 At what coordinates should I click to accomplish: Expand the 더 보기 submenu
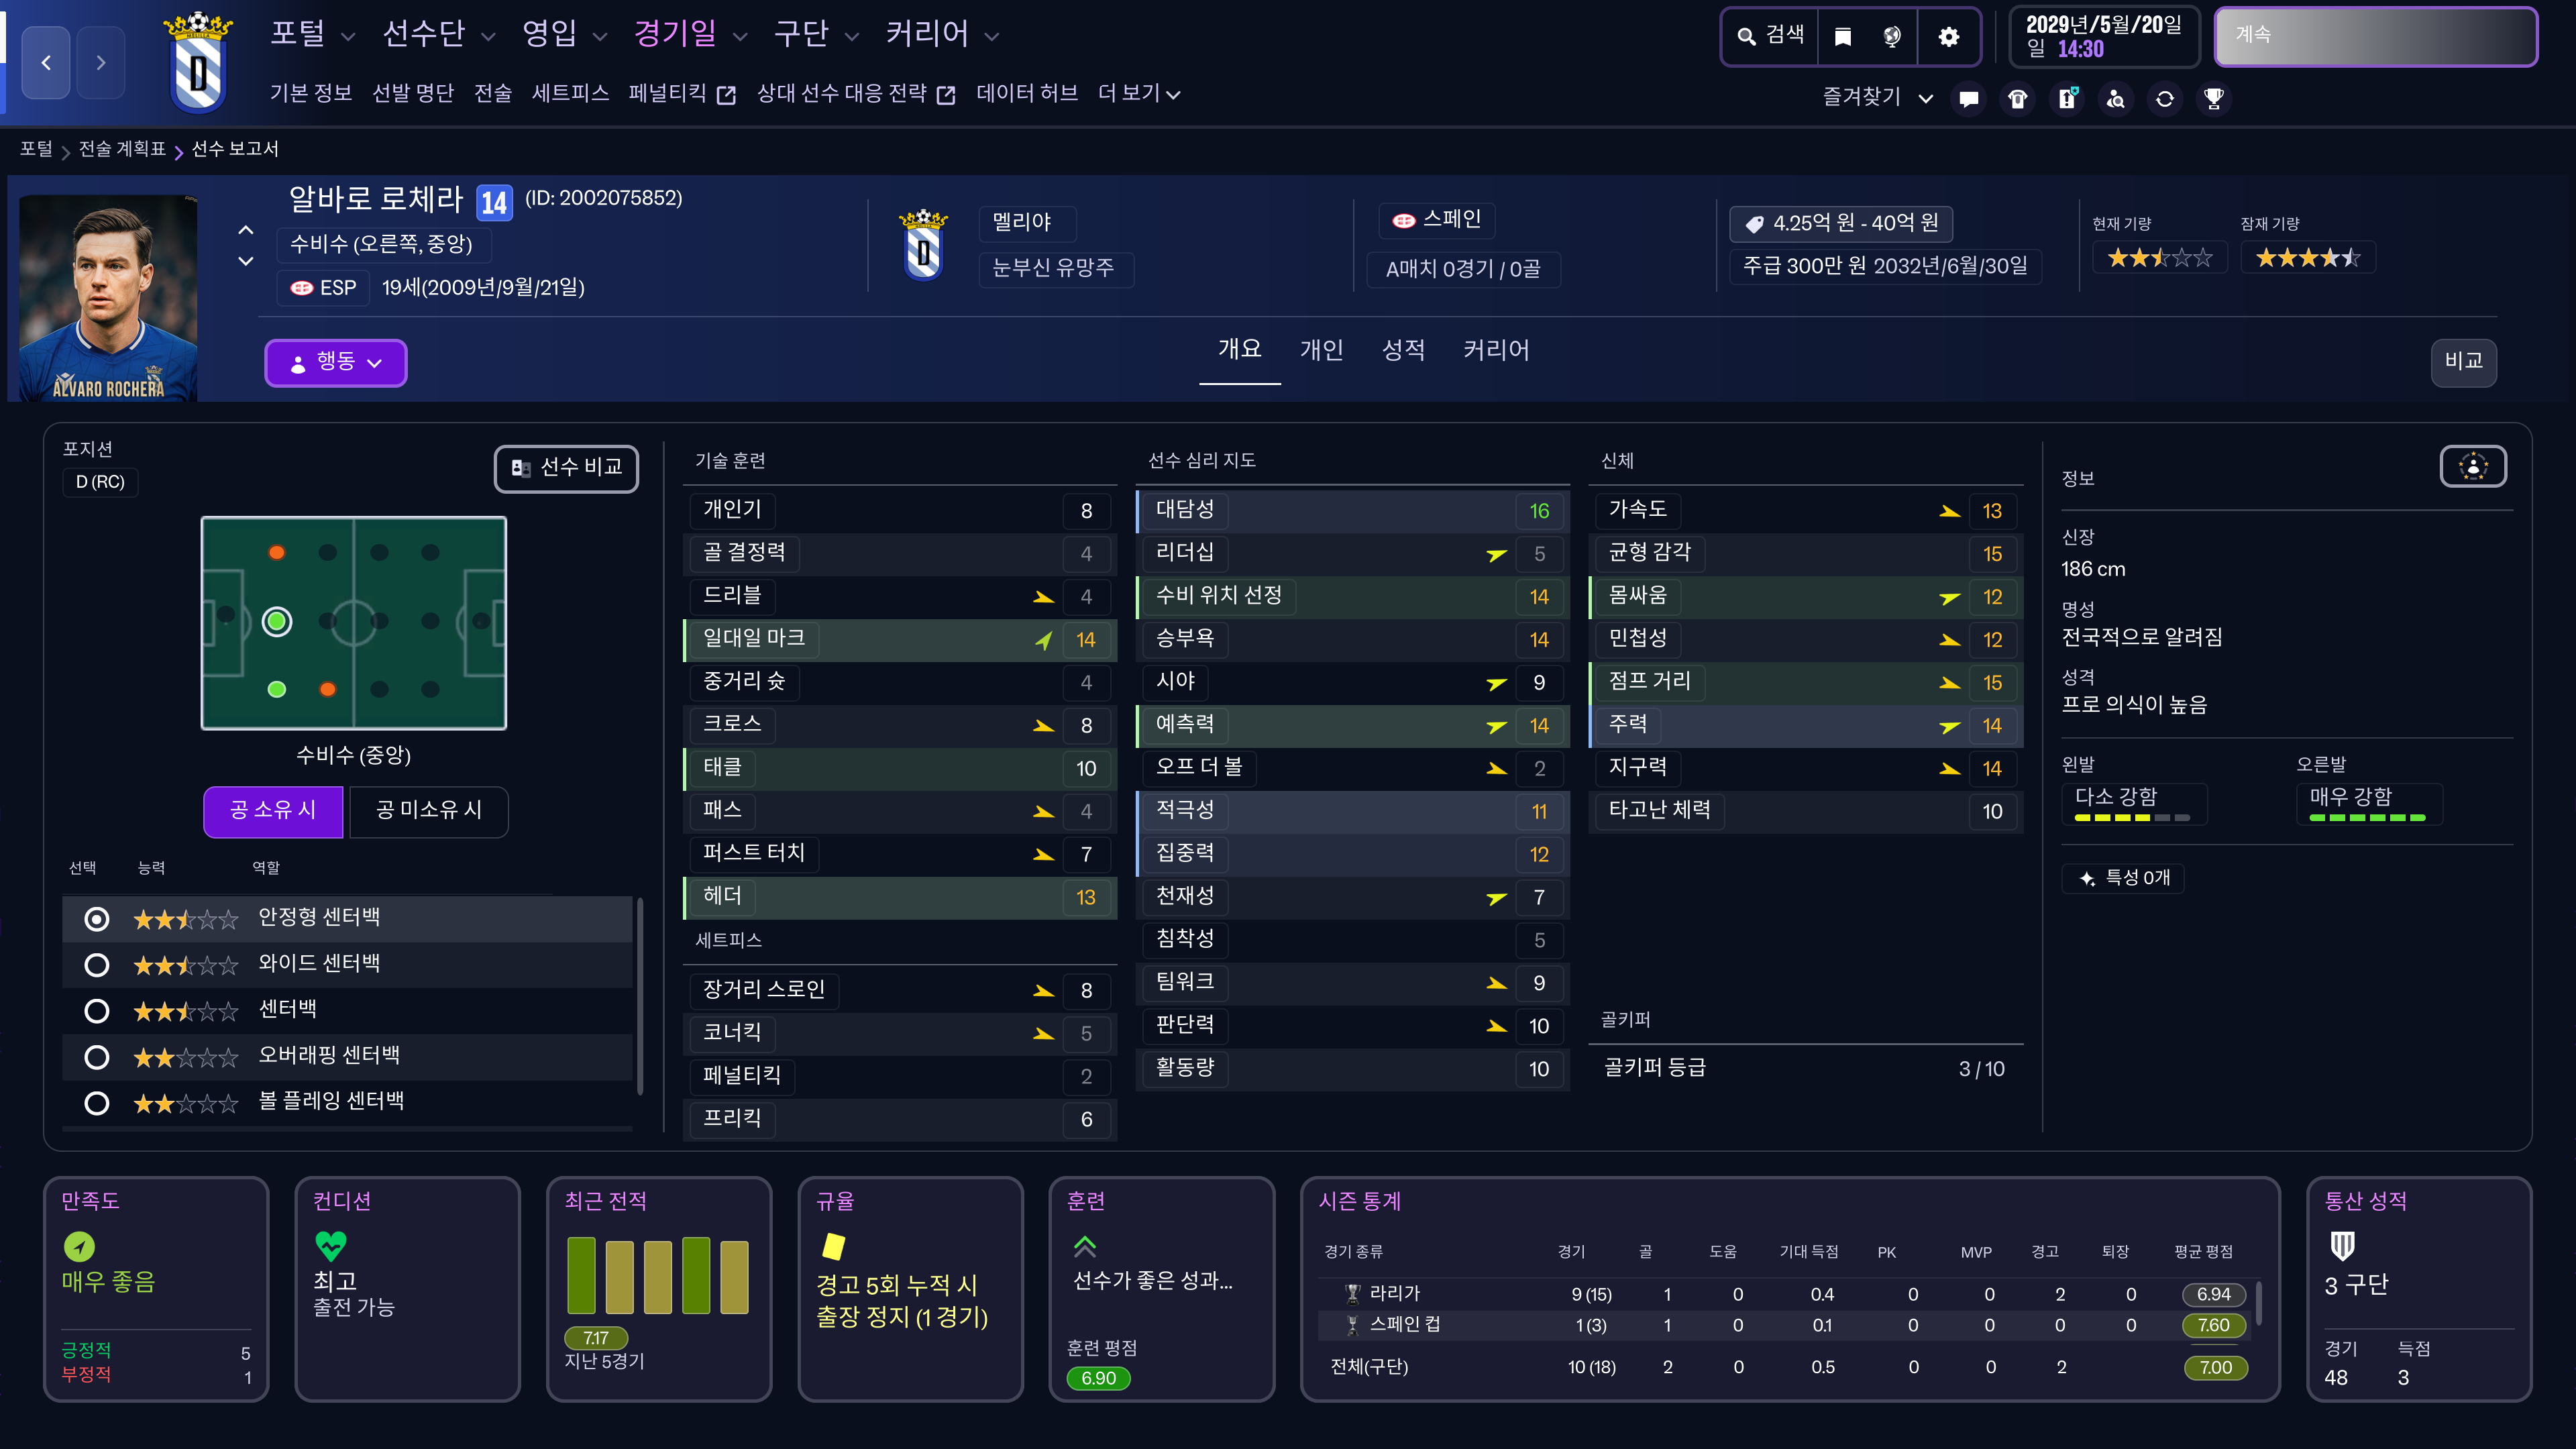pyautogui.click(x=1138, y=93)
